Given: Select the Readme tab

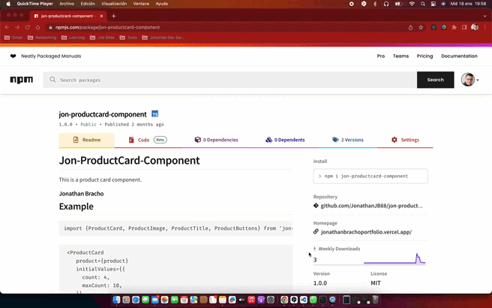Looking at the screenshot, I should (x=86, y=140).
